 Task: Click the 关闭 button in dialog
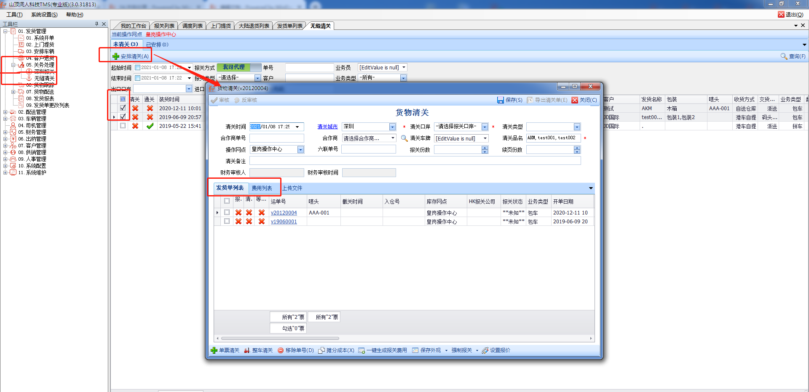click(584, 100)
